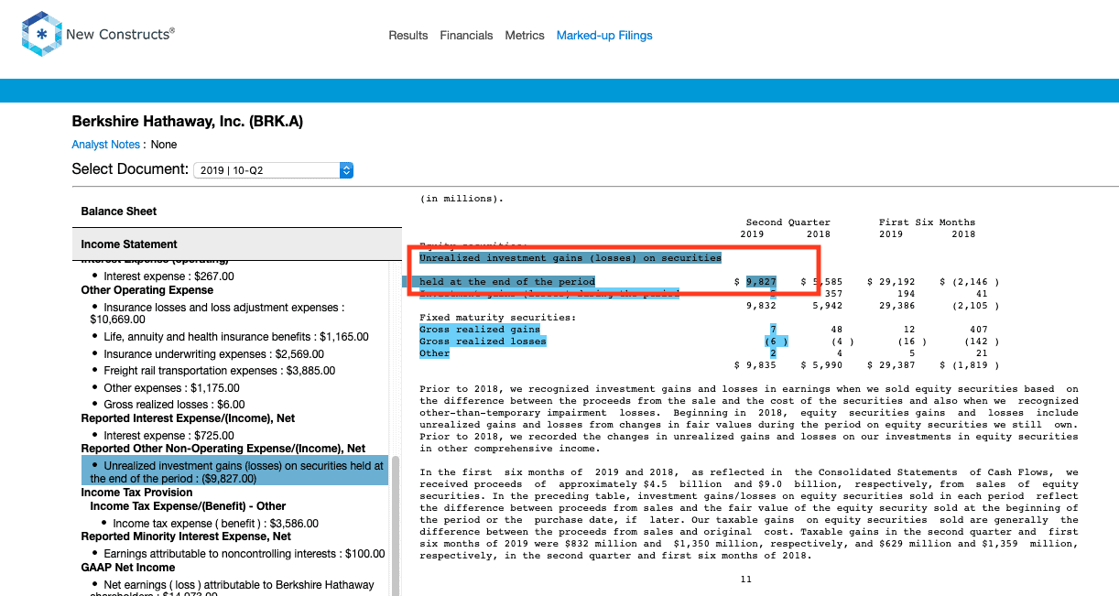Click the highlighted 9,827 value in filing

click(x=761, y=282)
